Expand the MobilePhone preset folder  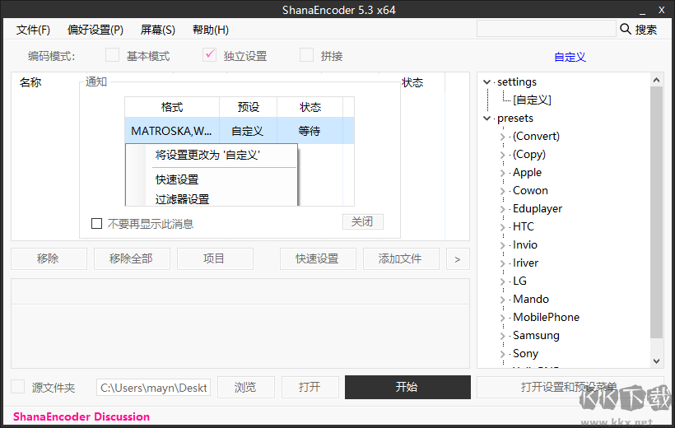coord(502,318)
